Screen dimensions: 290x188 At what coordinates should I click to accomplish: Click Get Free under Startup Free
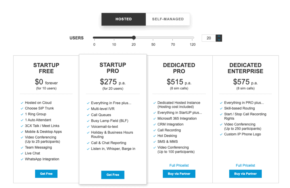click(x=46, y=174)
